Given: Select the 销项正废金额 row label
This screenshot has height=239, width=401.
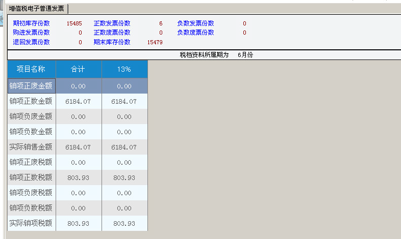Looking at the screenshot, I should pyautogui.click(x=31, y=86).
